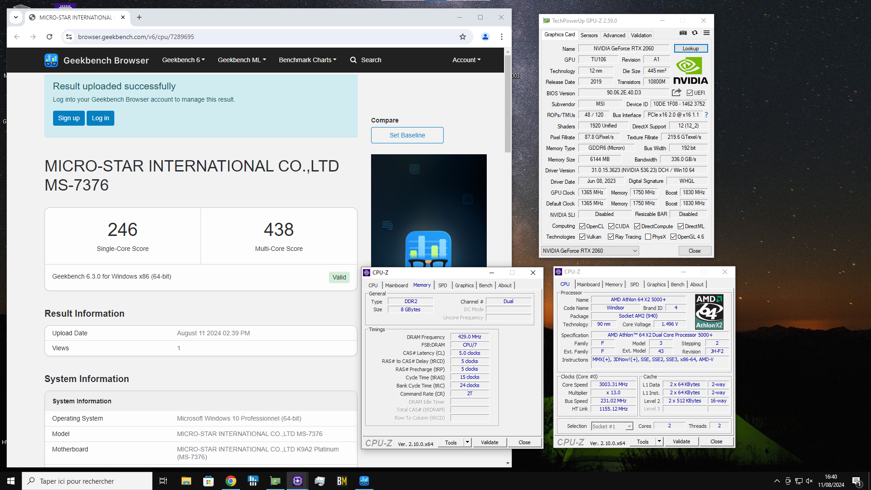Click the Chrome page vertical scrollbar thumb
Screen dimensions: 871x490
[x=508, y=104]
